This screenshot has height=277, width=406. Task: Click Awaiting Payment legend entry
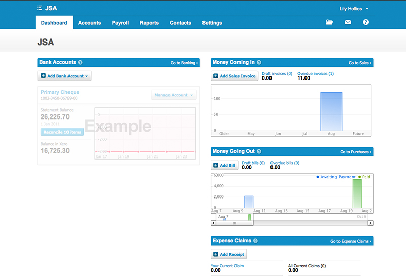(336, 177)
